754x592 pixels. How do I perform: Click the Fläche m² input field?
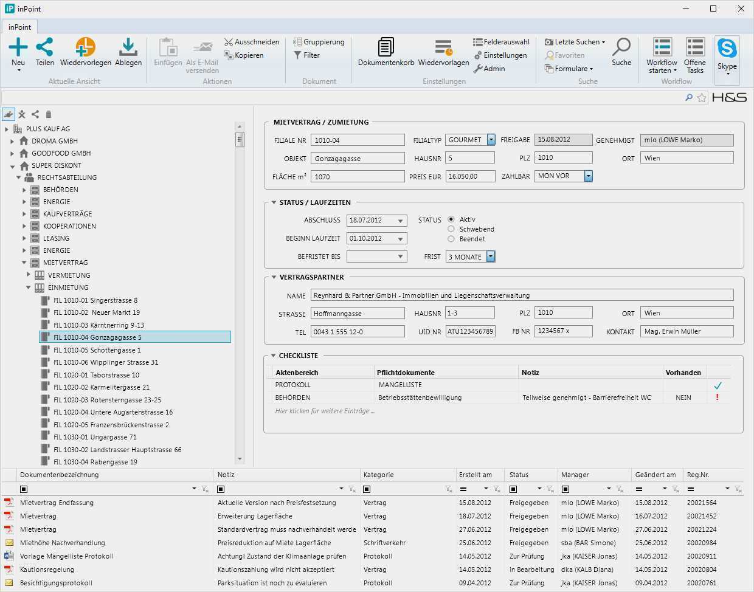pos(358,176)
